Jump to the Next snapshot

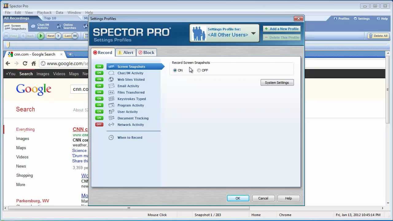point(54,36)
